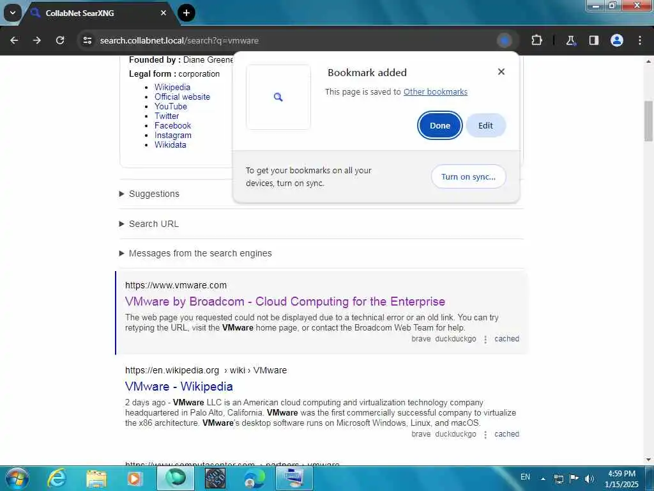Open more options dots for Wikipedia result
Screen dimensions: 654x491
485,435
